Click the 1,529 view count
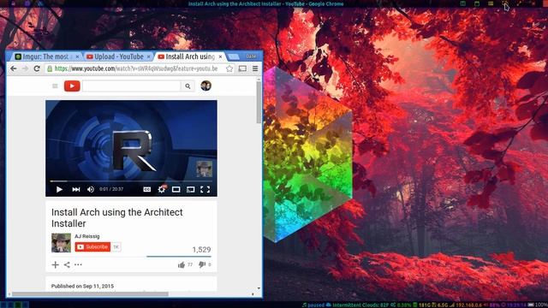Image resolution: width=548 pixels, height=308 pixels. 201,250
